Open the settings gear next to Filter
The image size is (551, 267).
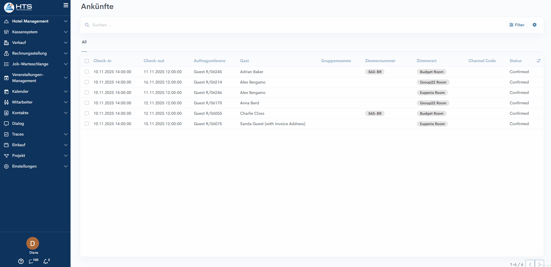(534, 25)
